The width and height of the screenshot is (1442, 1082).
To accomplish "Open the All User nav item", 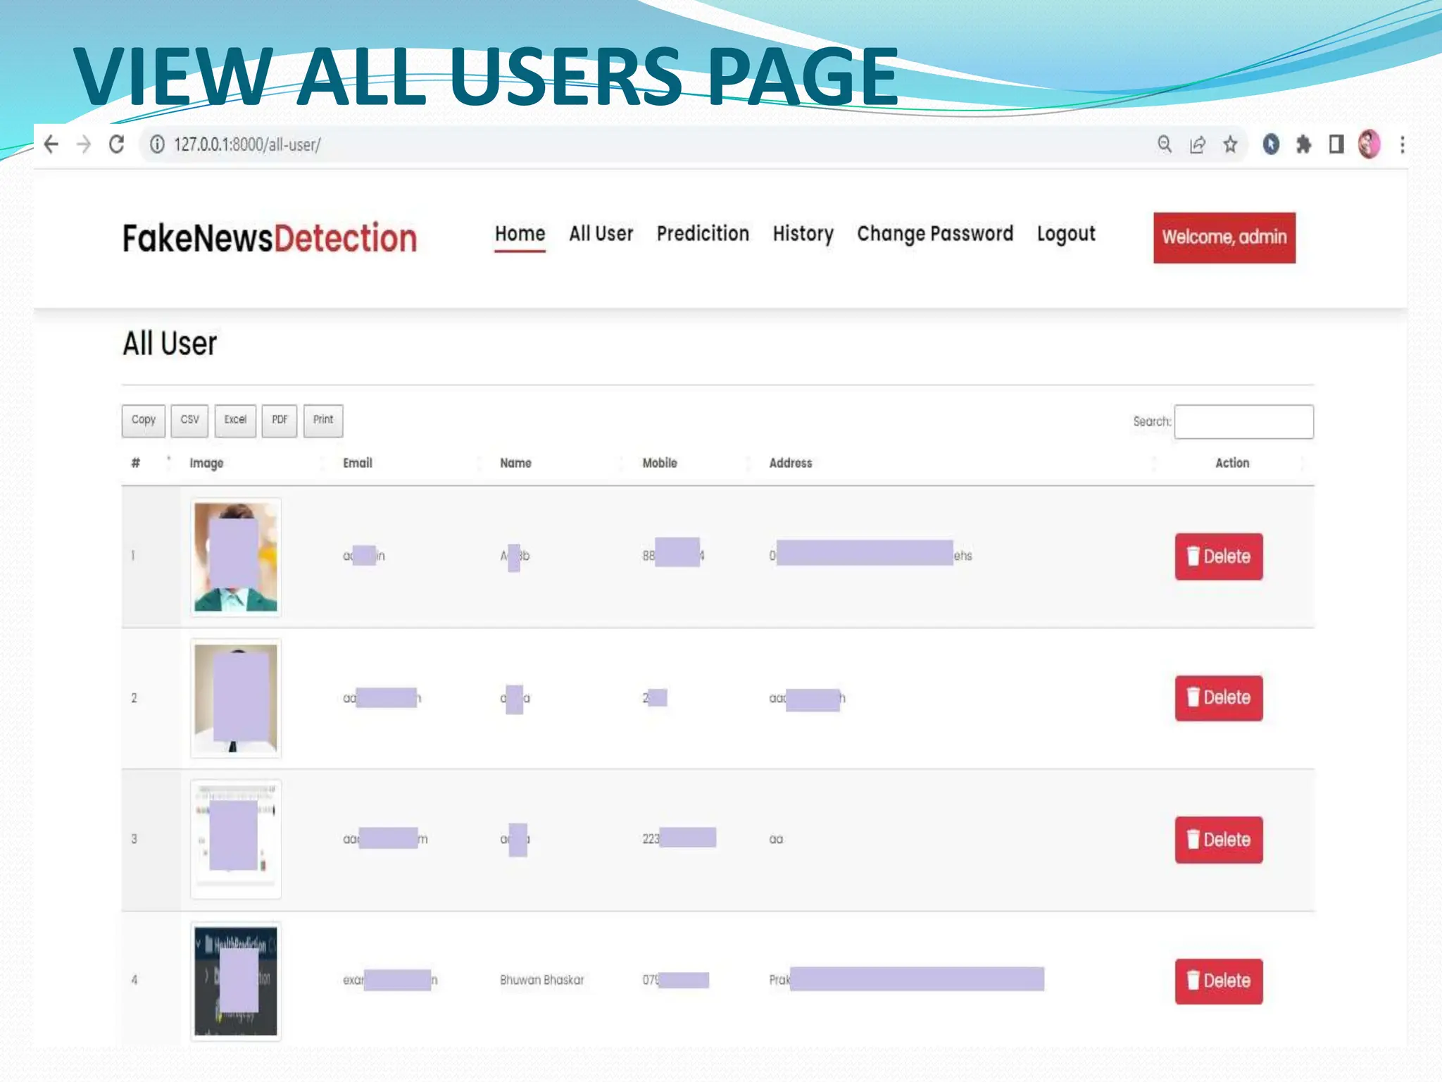I will pyautogui.click(x=601, y=234).
